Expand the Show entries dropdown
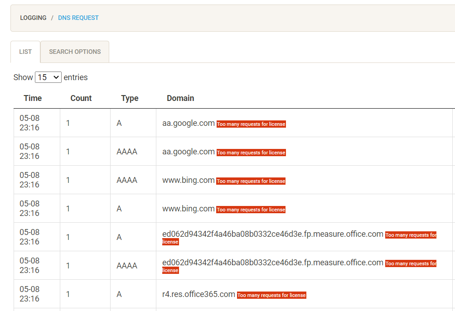 point(48,77)
